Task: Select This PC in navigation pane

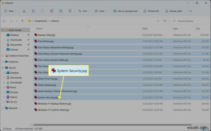Action: (12, 68)
